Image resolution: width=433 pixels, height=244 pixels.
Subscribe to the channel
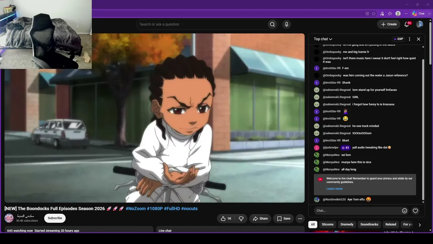pos(55,218)
